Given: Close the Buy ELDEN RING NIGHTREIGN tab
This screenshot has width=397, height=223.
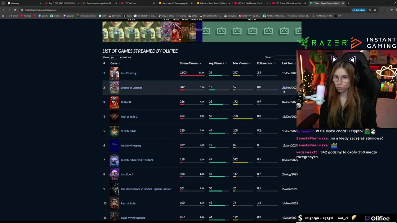Looking at the screenshot, I should 78,3.
